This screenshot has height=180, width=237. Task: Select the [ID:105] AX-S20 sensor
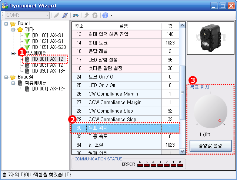coord(49,47)
